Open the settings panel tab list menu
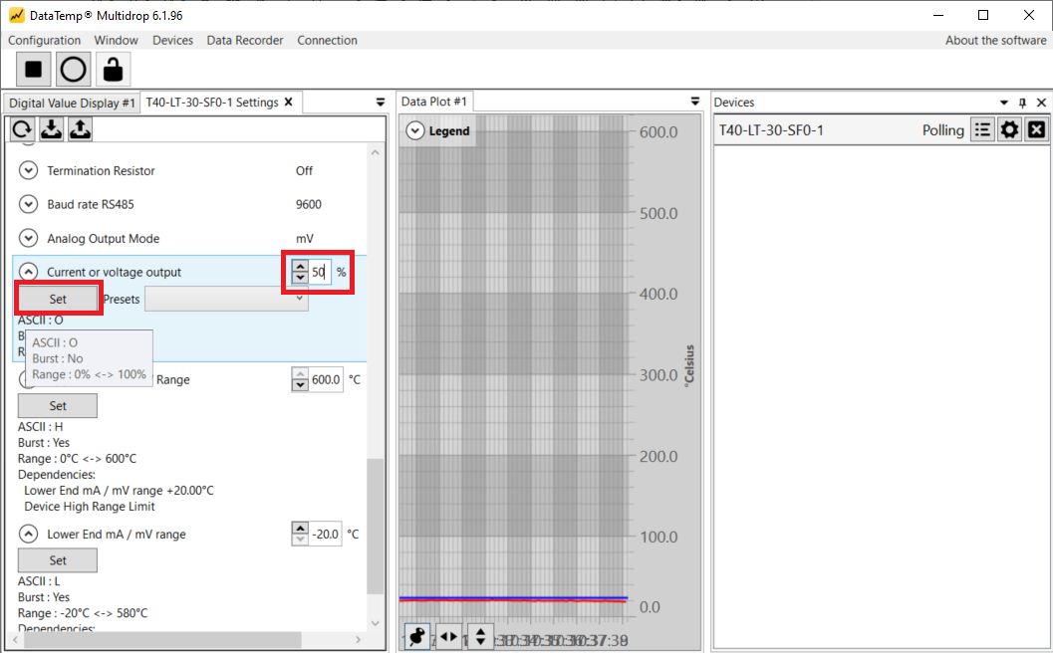The width and height of the screenshot is (1053, 653). coord(381,102)
